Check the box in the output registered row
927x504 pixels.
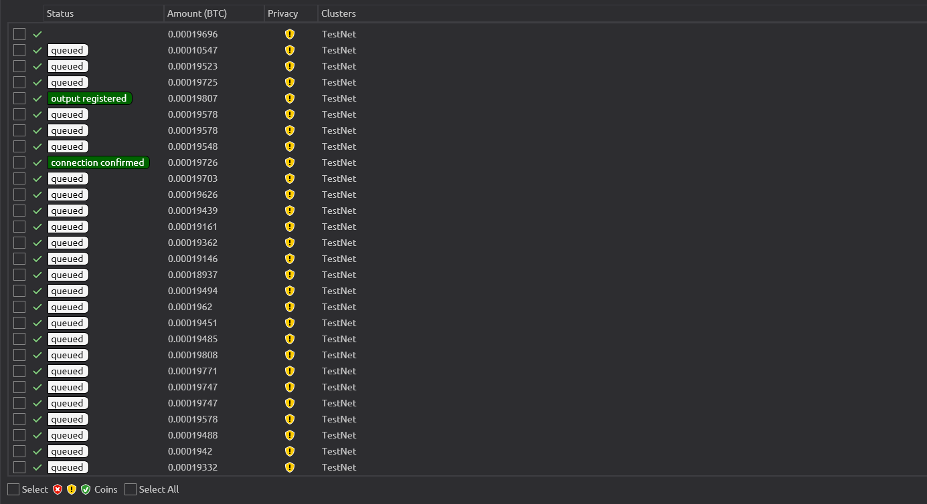coord(19,98)
